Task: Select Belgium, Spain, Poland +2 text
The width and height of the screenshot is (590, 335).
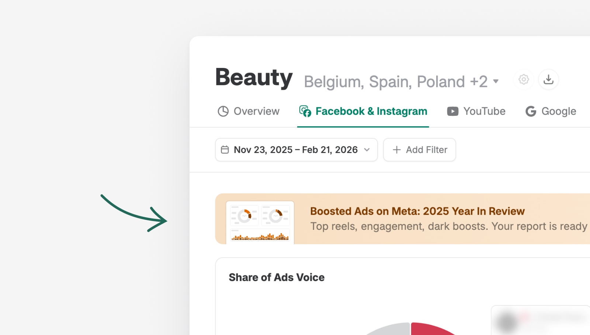Action: (396, 82)
